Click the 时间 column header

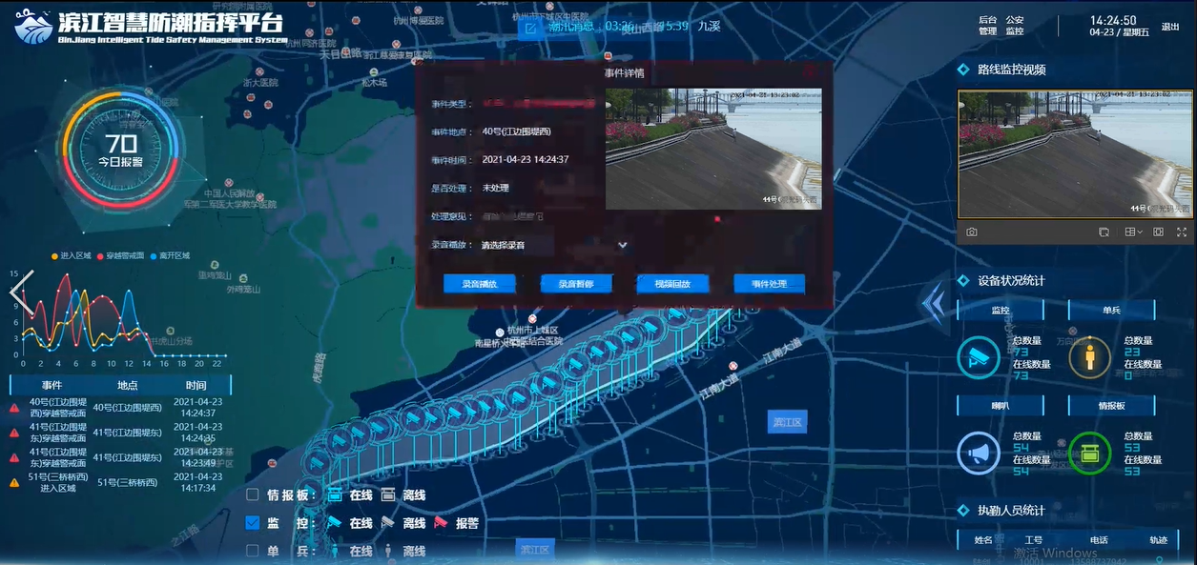click(196, 385)
